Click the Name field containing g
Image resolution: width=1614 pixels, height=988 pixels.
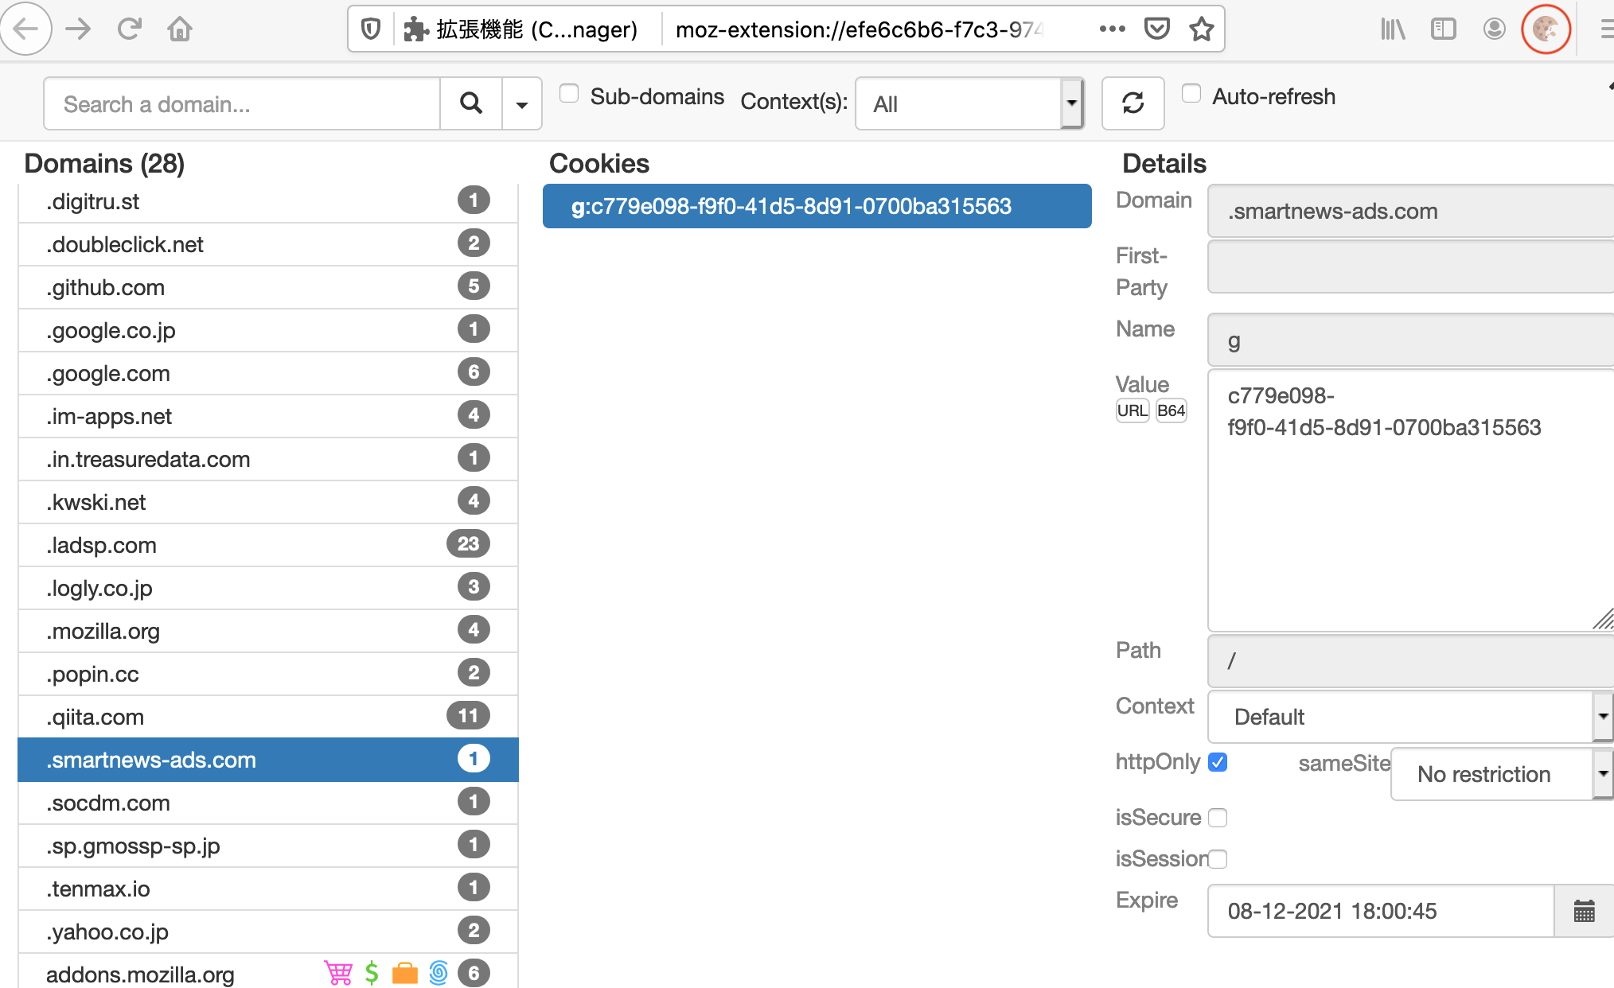[x=1410, y=340]
